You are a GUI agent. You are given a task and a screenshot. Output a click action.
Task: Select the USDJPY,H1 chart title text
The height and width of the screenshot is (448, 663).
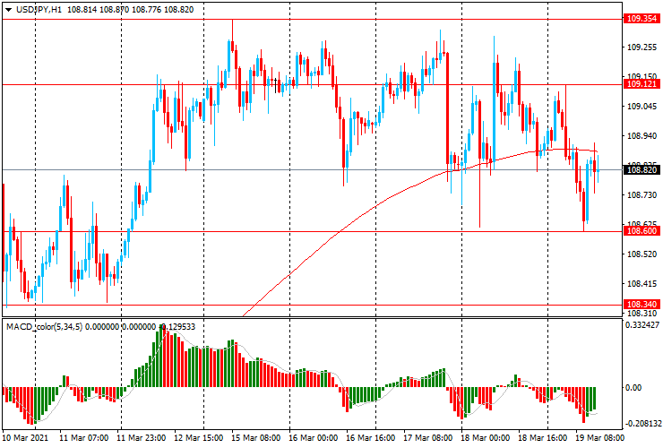(39, 10)
